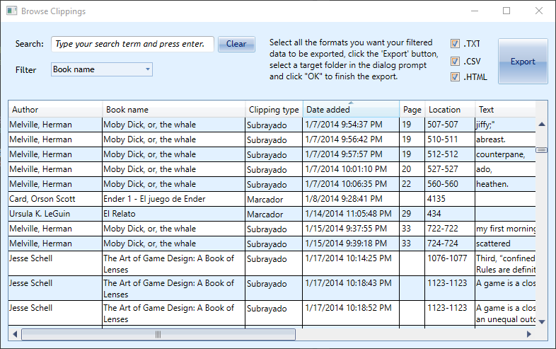
Task: Click location cell 724-724
Action: pyautogui.click(x=450, y=244)
